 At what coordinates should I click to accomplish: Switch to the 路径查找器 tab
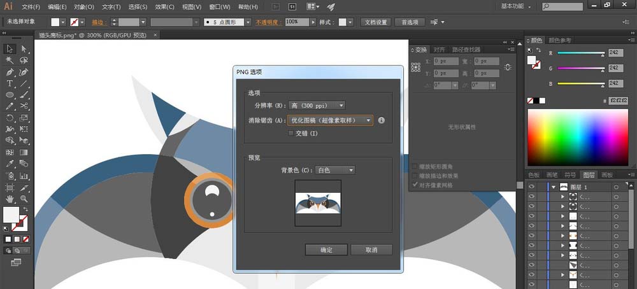pyautogui.click(x=466, y=50)
